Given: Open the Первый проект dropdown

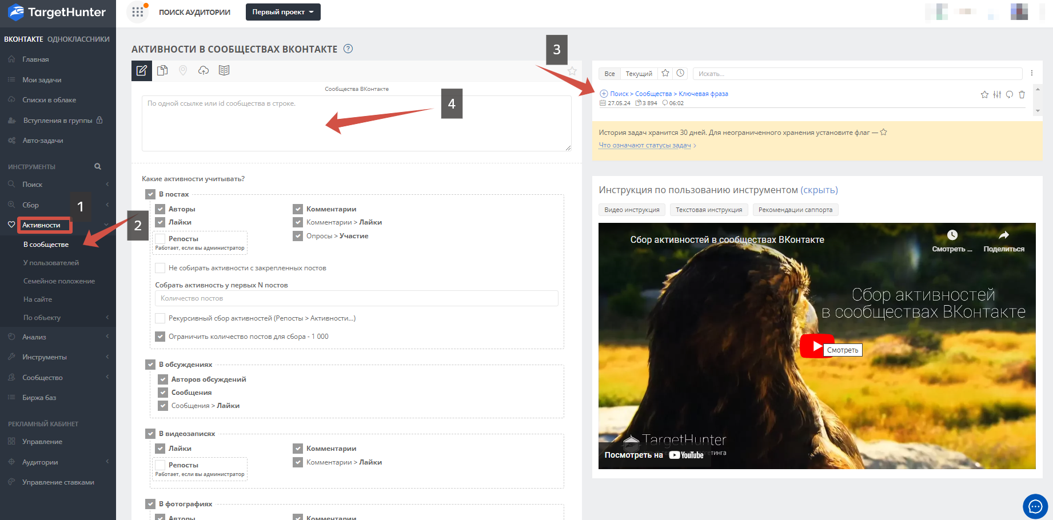Looking at the screenshot, I should pyautogui.click(x=283, y=12).
